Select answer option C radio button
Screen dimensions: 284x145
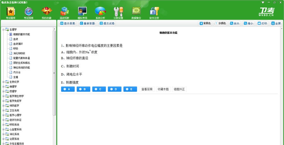[99, 89]
